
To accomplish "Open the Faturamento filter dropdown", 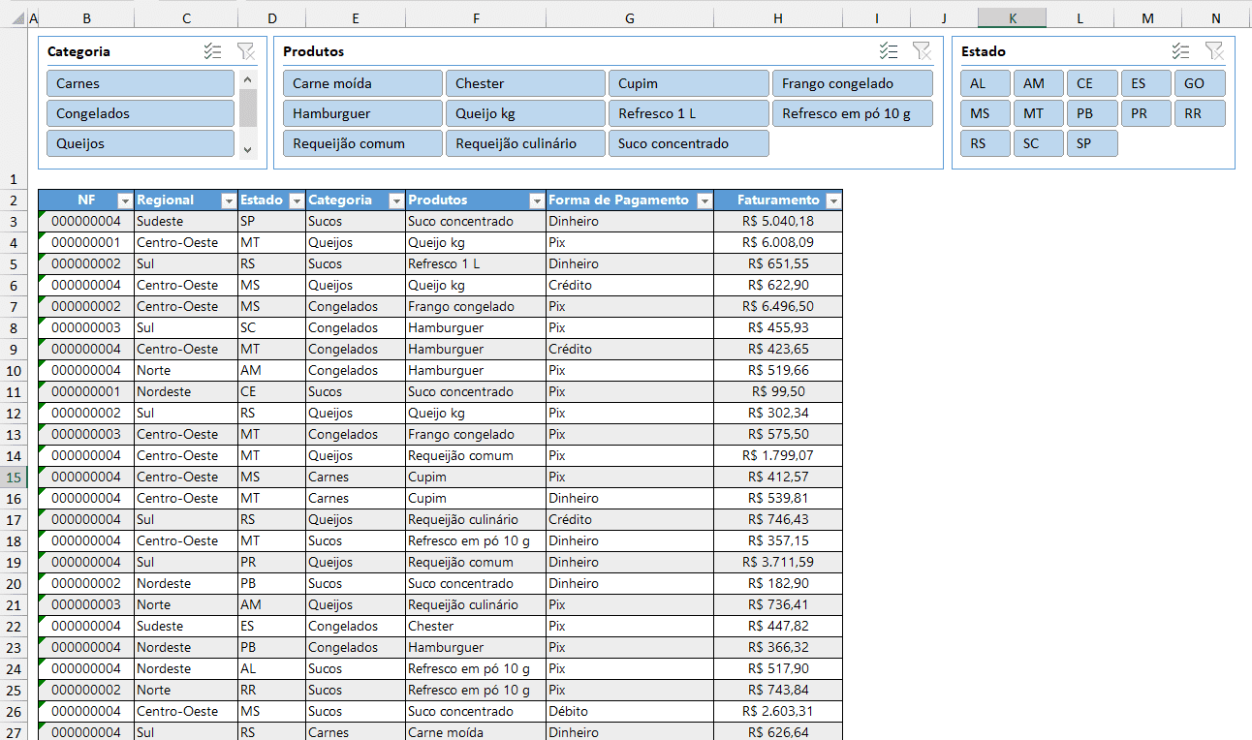I will 833,200.
